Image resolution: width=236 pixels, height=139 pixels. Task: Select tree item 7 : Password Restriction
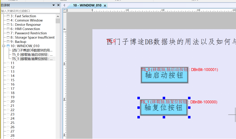coord(29,33)
